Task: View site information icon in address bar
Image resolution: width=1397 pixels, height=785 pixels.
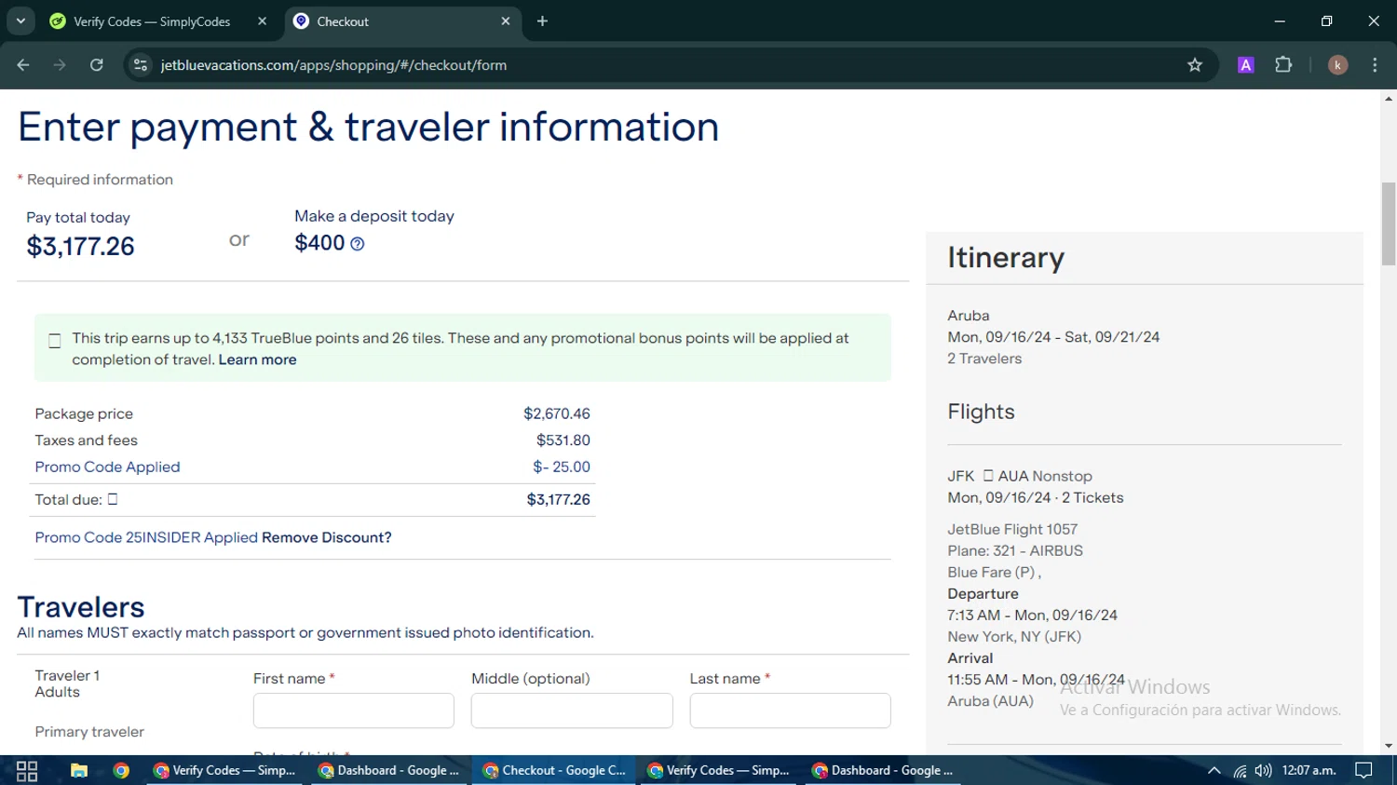Action: tap(141, 65)
